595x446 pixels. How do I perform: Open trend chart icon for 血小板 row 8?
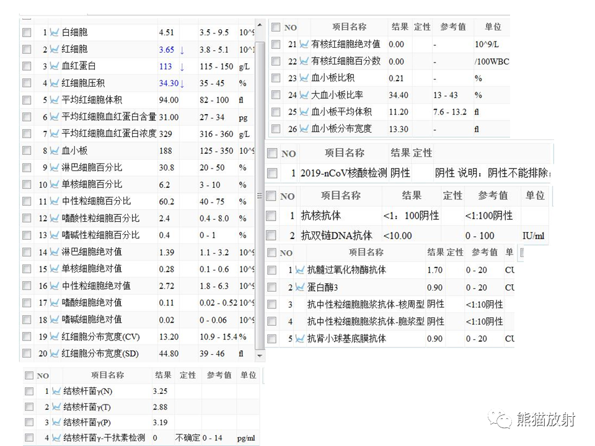55,151
